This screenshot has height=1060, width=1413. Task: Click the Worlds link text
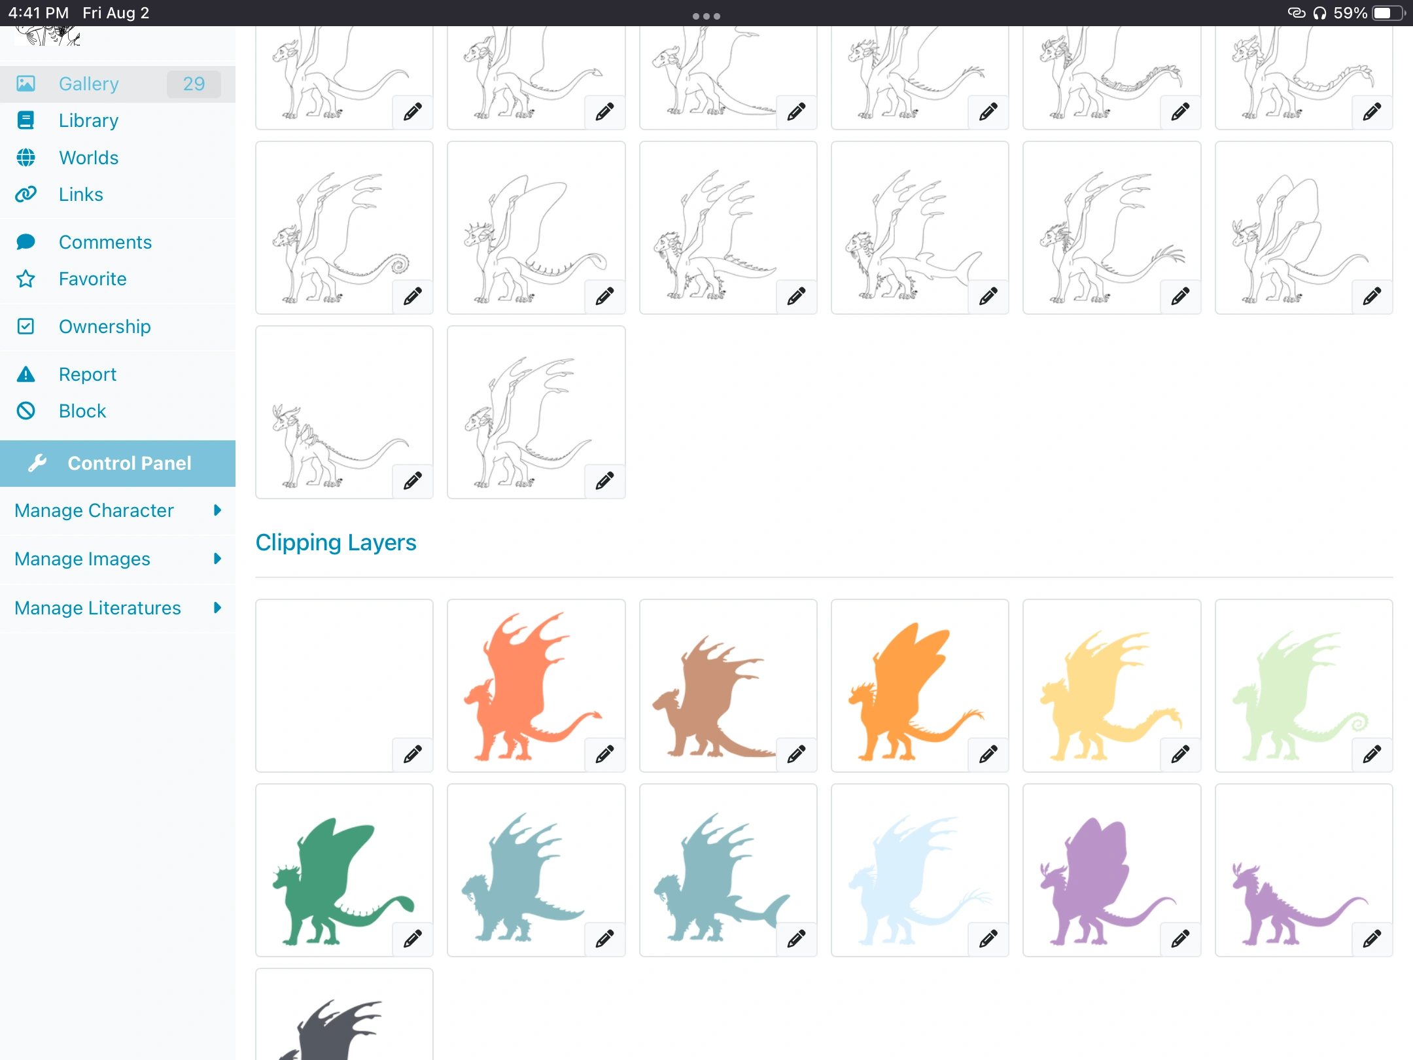[x=89, y=158]
